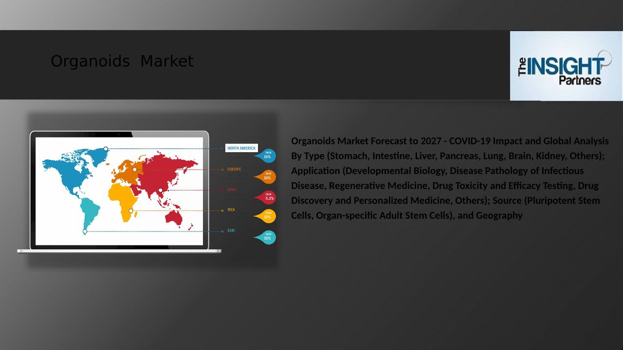Screen dimensions: 623x350
Task: Click the orange Europe CAGR bubble
Action: click(x=267, y=176)
